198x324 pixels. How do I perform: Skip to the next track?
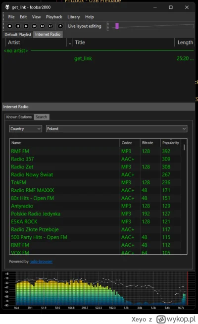pos(43,26)
